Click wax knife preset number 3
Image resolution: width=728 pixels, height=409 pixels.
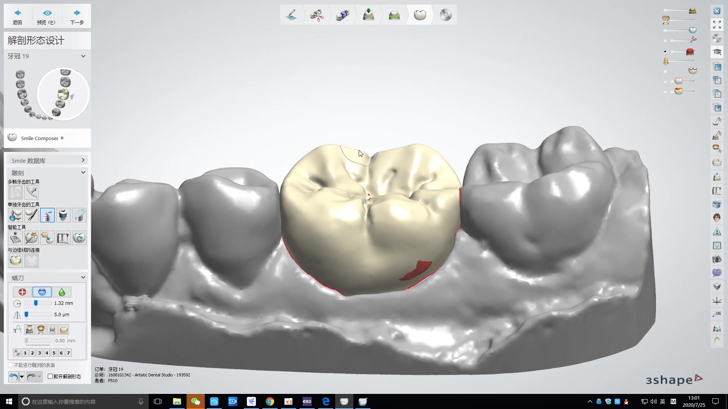pyautogui.click(x=39, y=353)
